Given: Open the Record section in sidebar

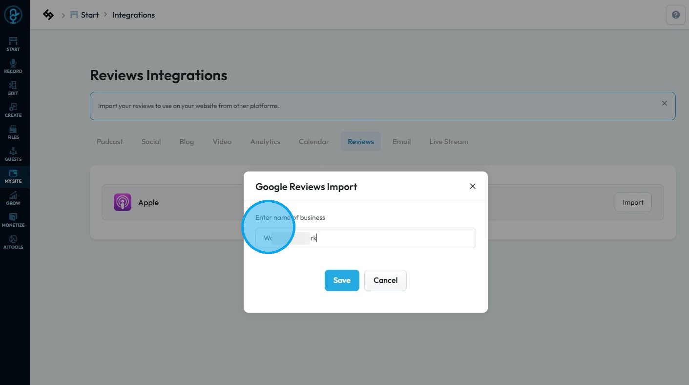Looking at the screenshot, I should pos(13,66).
